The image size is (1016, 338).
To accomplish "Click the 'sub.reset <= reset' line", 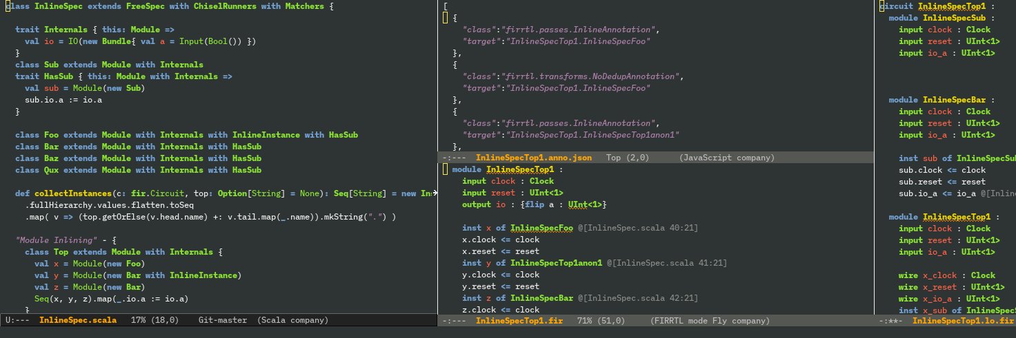I will pos(942,182).
